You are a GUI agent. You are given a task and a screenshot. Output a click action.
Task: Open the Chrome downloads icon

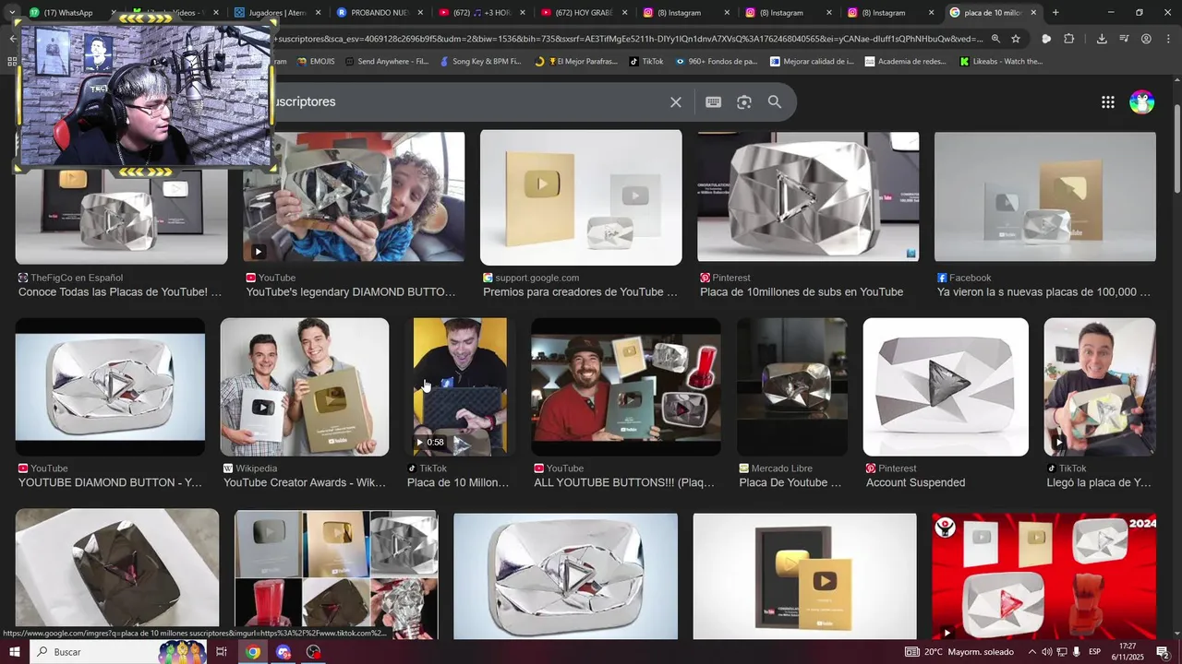pyautogui.click(x=1102, y=39)
